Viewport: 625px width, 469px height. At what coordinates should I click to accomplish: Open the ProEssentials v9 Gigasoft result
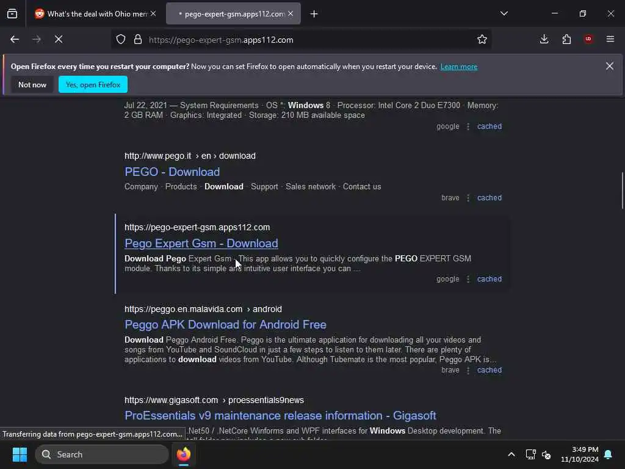(280, 415)
